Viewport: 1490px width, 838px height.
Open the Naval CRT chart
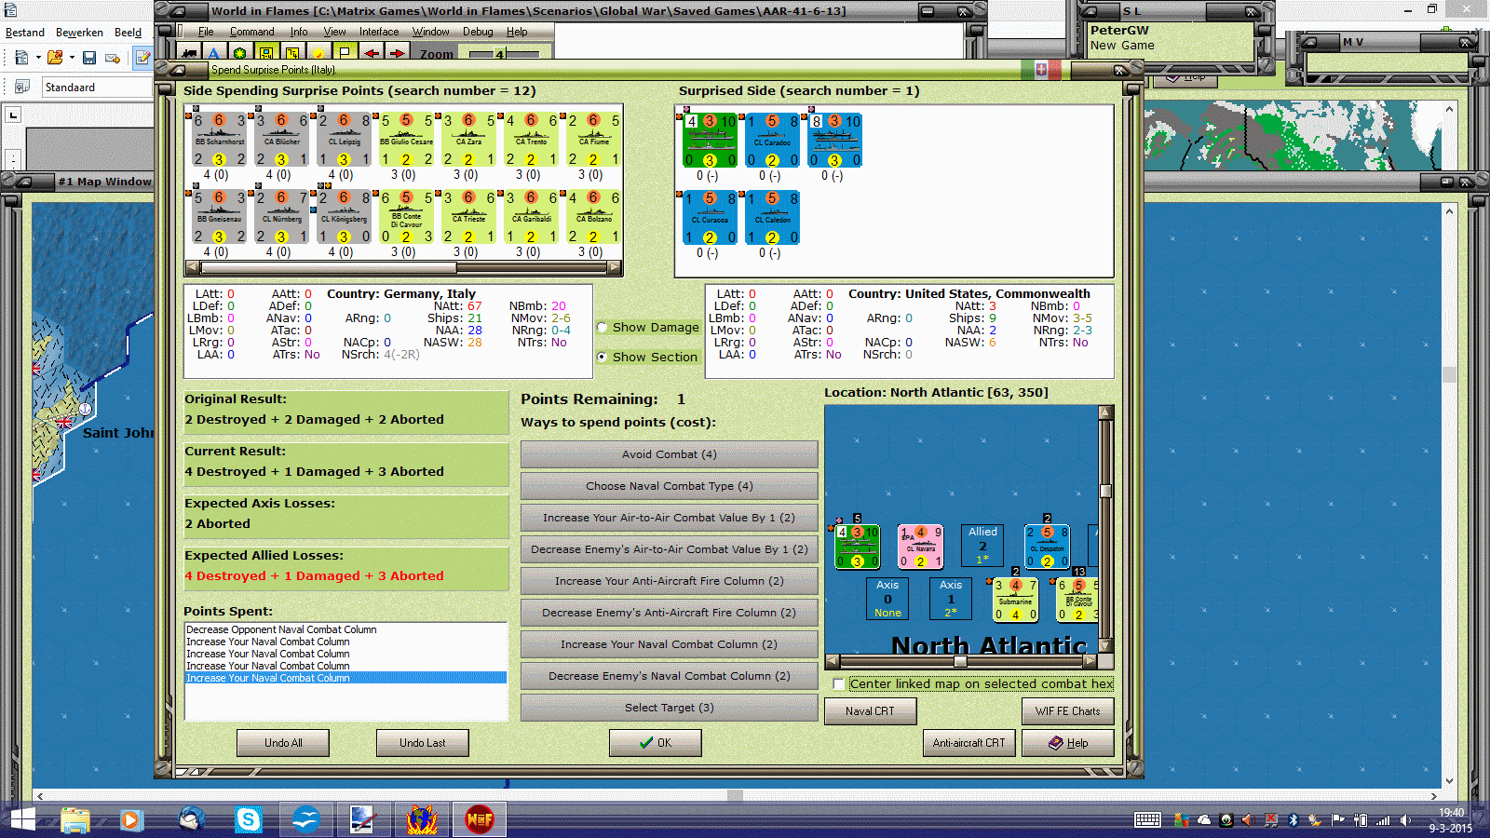coord(870,711)
